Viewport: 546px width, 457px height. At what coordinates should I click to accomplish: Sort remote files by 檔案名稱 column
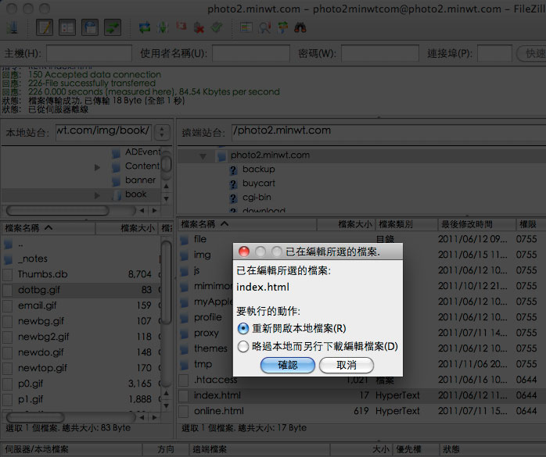[x=248, y=224]
